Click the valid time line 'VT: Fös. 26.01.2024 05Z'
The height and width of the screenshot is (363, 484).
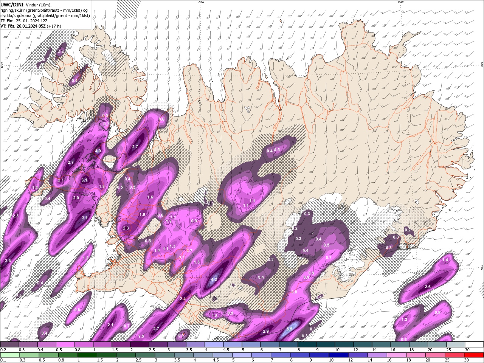pos(23,26)
